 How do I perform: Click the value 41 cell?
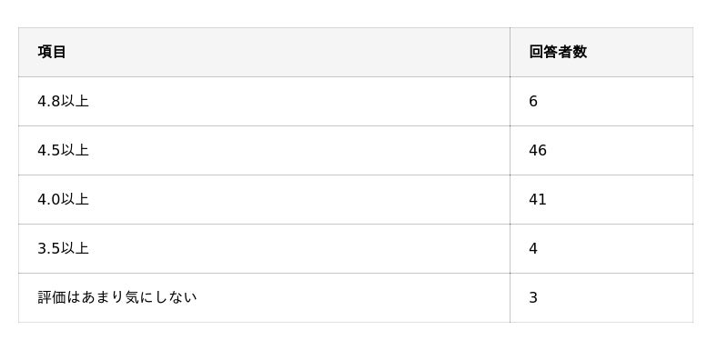(538, 199)
